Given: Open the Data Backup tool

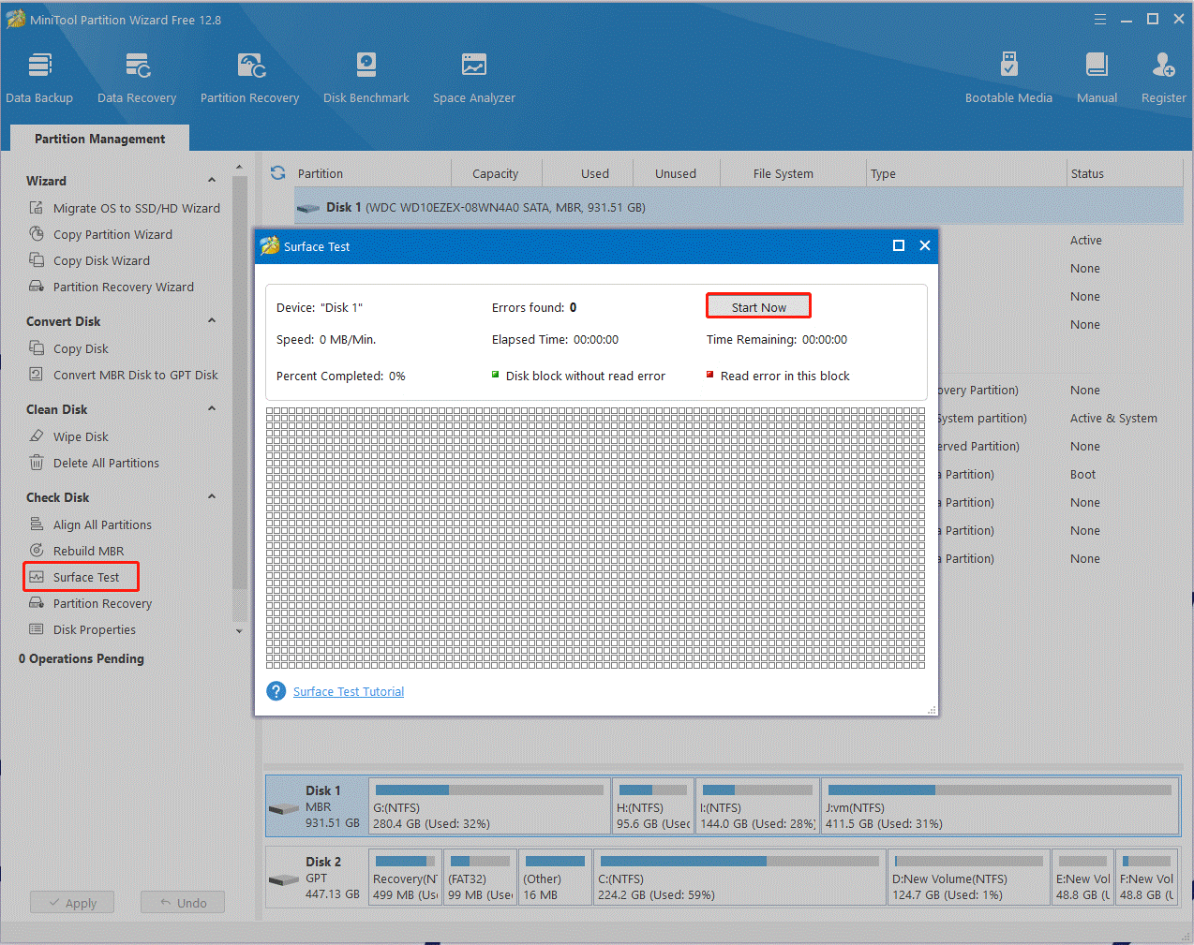Looking at the screenshot, I should pyautogui.click(x=39, y=78).
